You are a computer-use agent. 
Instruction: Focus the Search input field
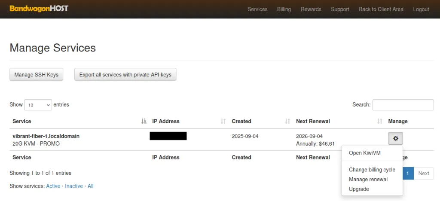pos(403,105)
